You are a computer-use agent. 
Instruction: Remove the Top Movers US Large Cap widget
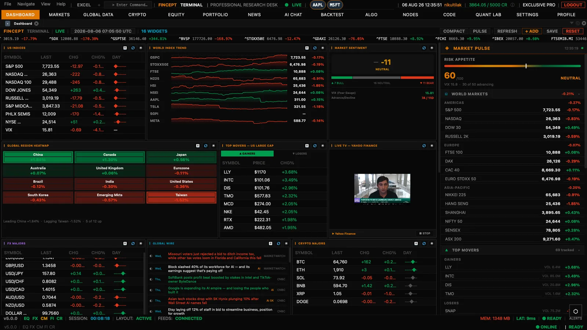click(x=323, y=146)
